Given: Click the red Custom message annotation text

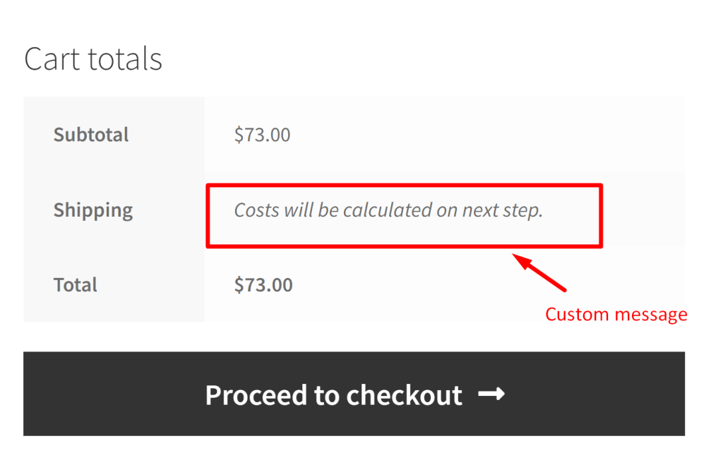Looking at the screenshot, I should click(x=616, y=314).
